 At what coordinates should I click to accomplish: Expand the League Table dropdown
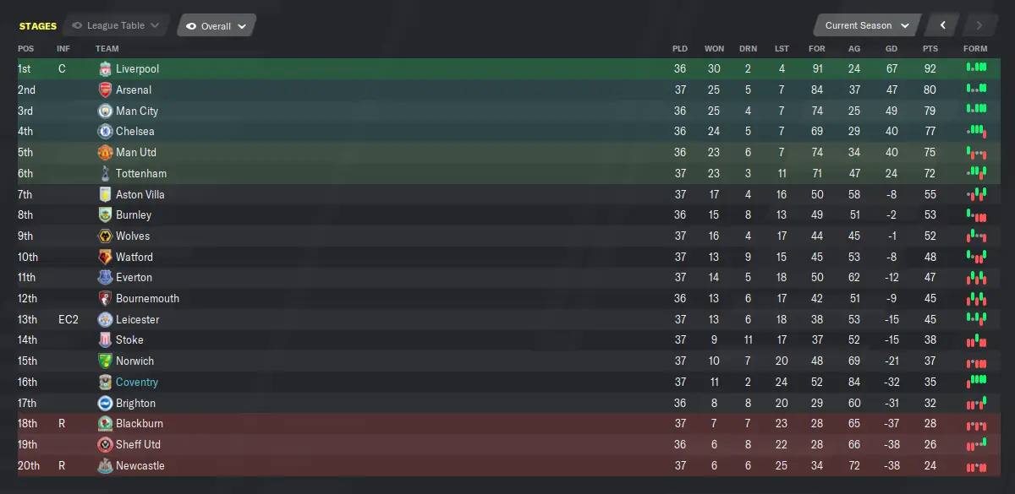(117, 25)
